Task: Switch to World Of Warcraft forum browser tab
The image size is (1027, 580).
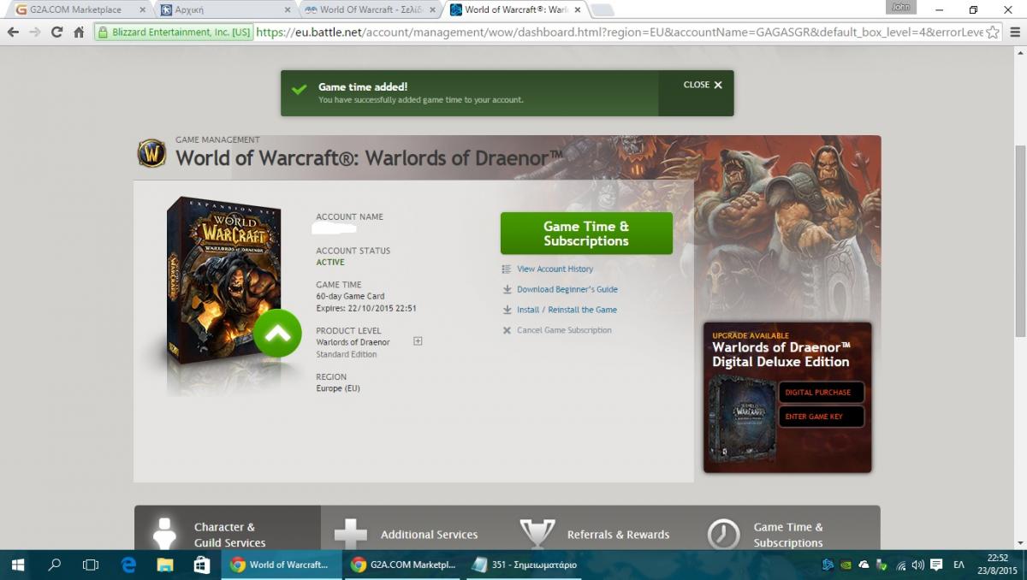Action: click(368, 10)
